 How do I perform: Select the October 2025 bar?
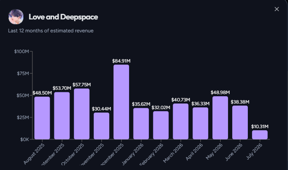[x=82, y=114]
